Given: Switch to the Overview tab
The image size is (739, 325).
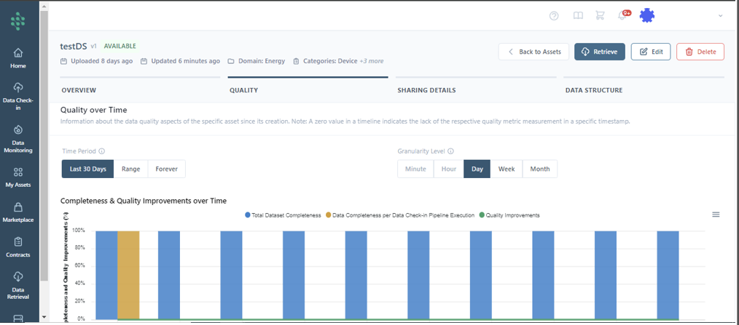Looking at the screenshot, I should [79, 90].
